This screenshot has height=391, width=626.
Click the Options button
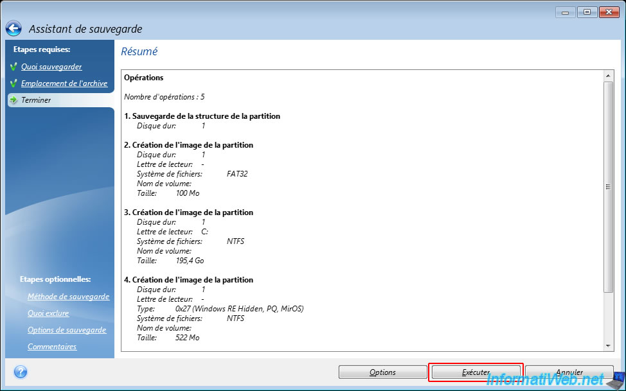coord(382,372)
